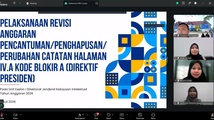Image resolution: width=214 pixels, height=120 pixels.
Task: Select Prasetya Dwi Pratama video thumbnail
Action: click(193, 26)
